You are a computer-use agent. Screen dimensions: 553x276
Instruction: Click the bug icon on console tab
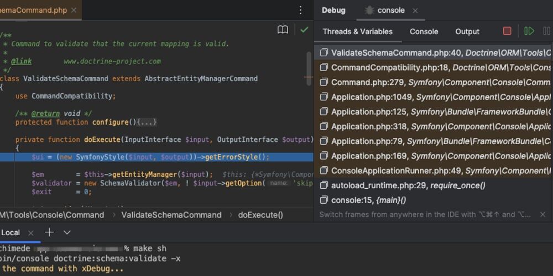pos(369,10)
